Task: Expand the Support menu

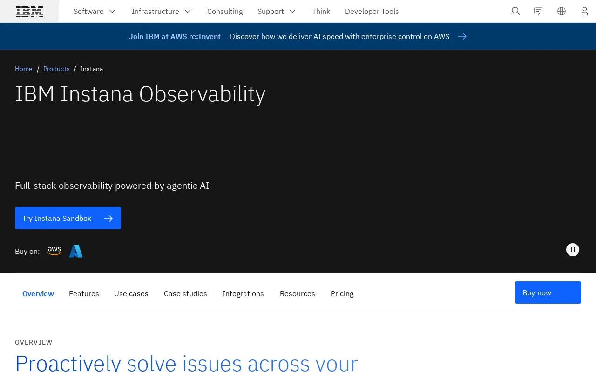Action: pyautogui.click(x=277, y=11)
